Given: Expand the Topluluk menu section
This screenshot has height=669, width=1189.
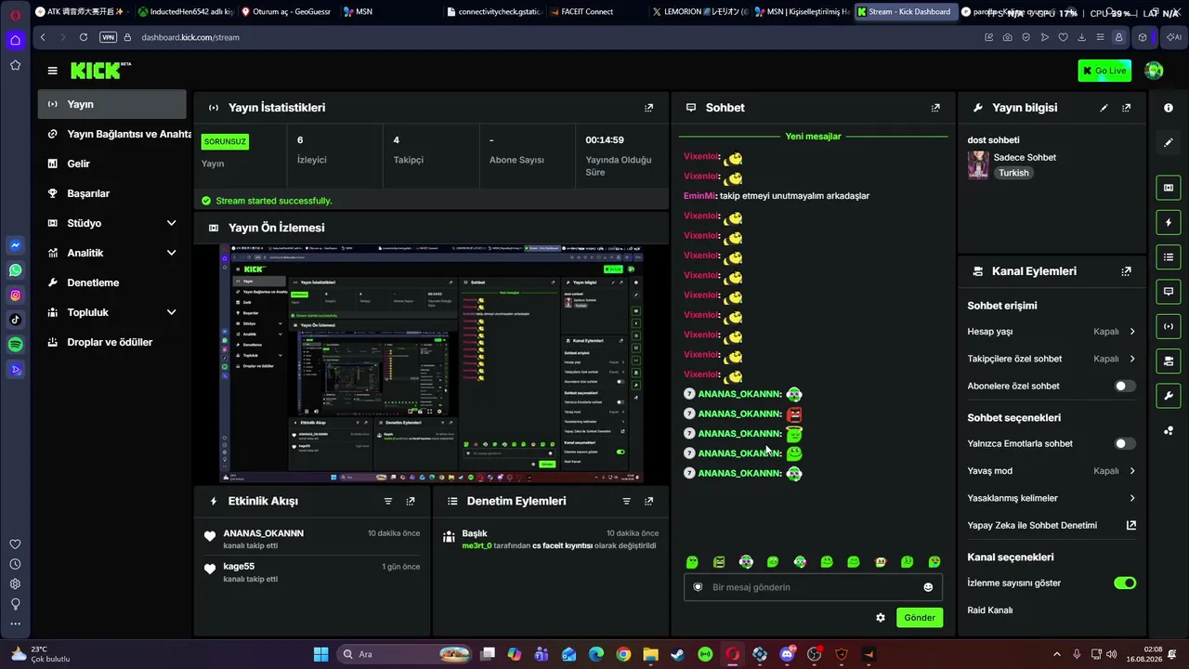Looking at the screenshot, I should pyautogui.click(x=112, y=312).
